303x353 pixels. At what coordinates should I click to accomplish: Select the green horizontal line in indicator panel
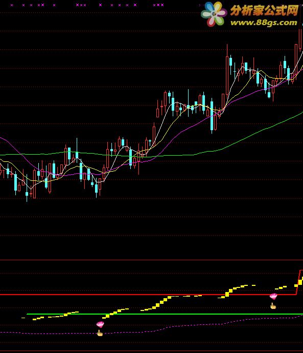click(165, 314)
